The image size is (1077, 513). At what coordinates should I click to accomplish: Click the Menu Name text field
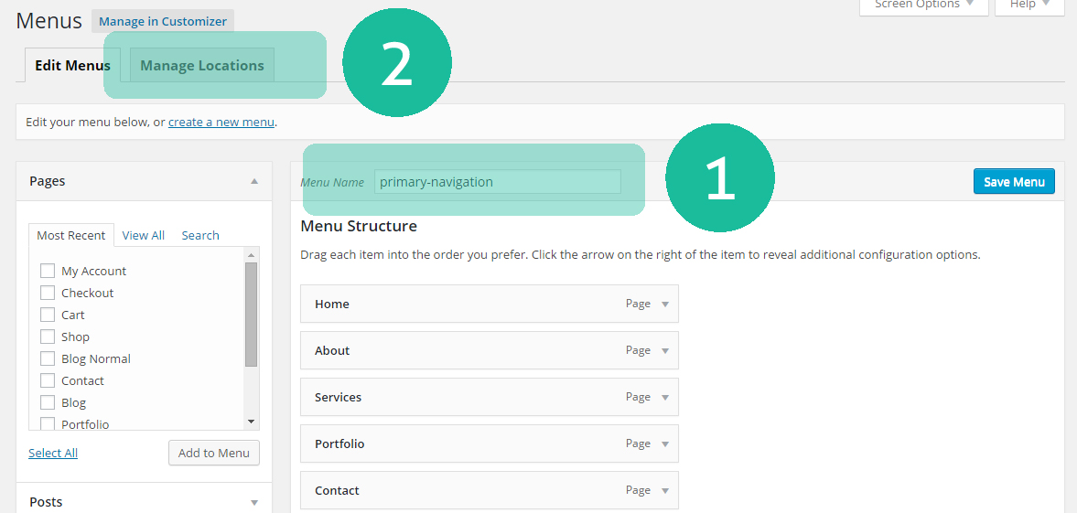coord(497,182)
